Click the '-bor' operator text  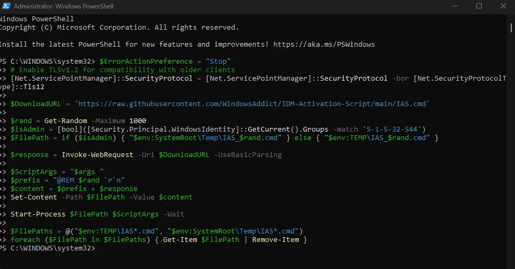click(x=401, y=79)
